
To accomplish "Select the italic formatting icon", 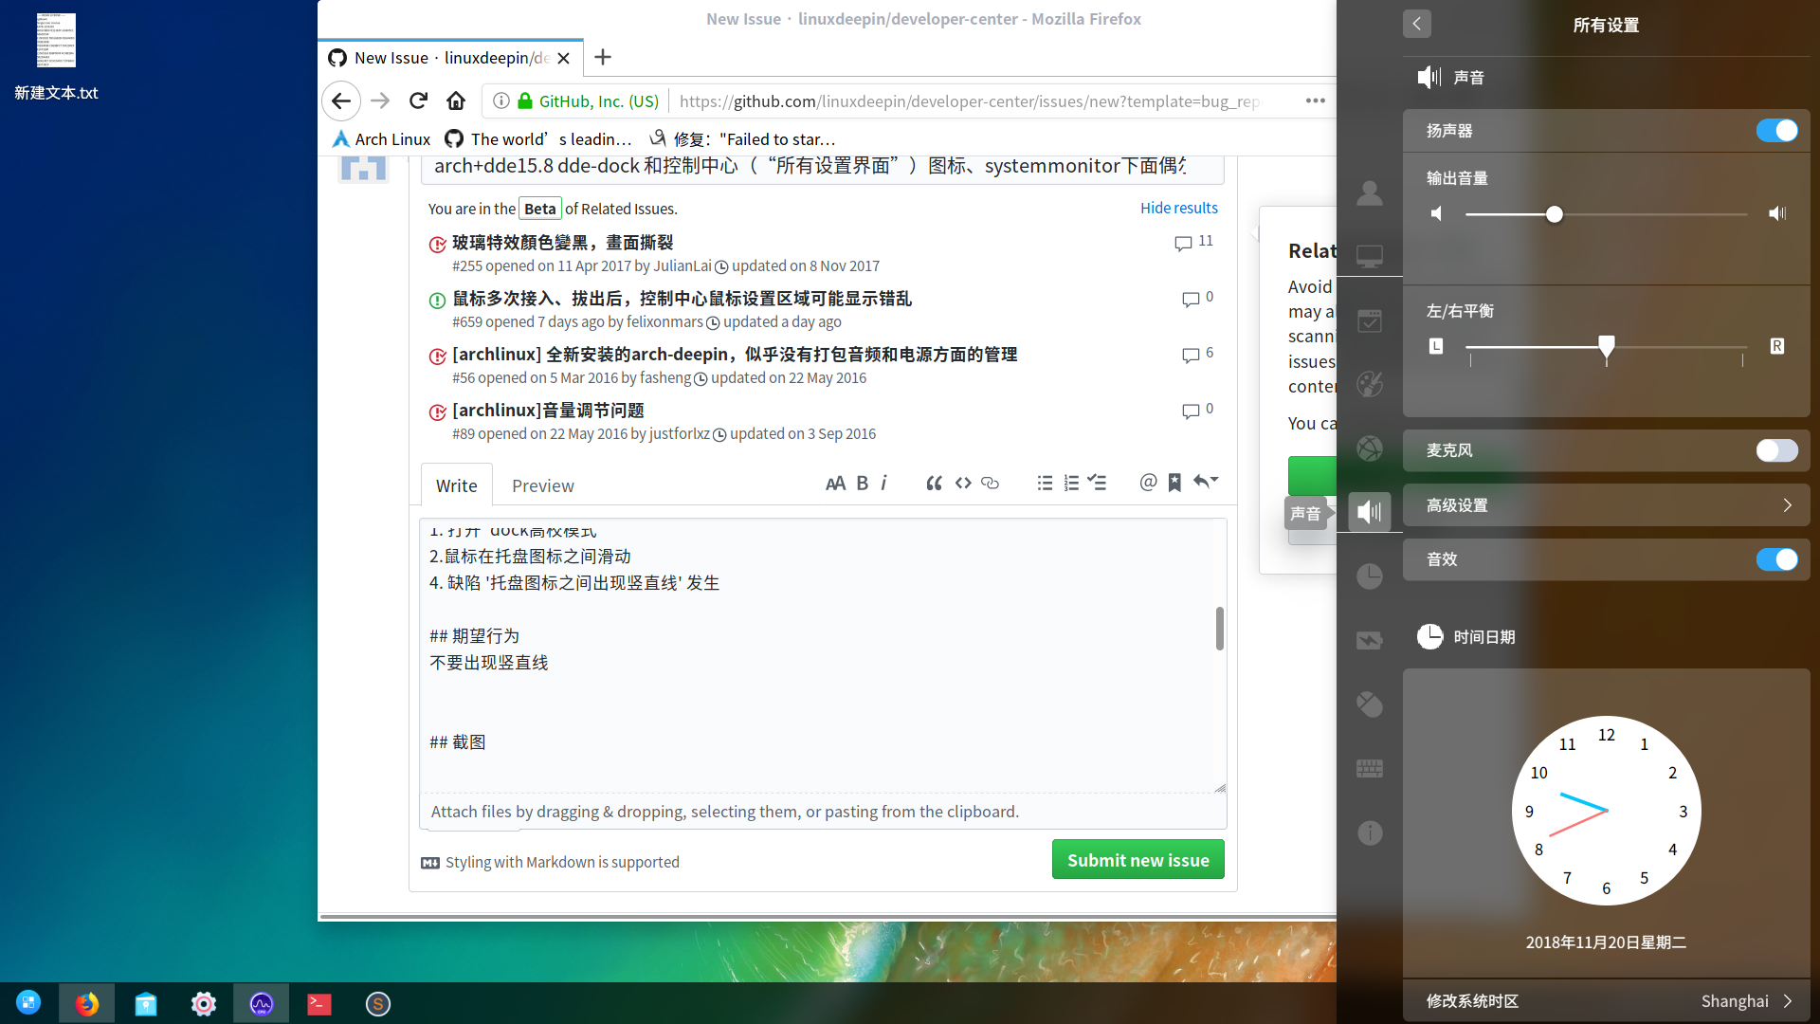I will pyautogui.click(x=883, y=483).
